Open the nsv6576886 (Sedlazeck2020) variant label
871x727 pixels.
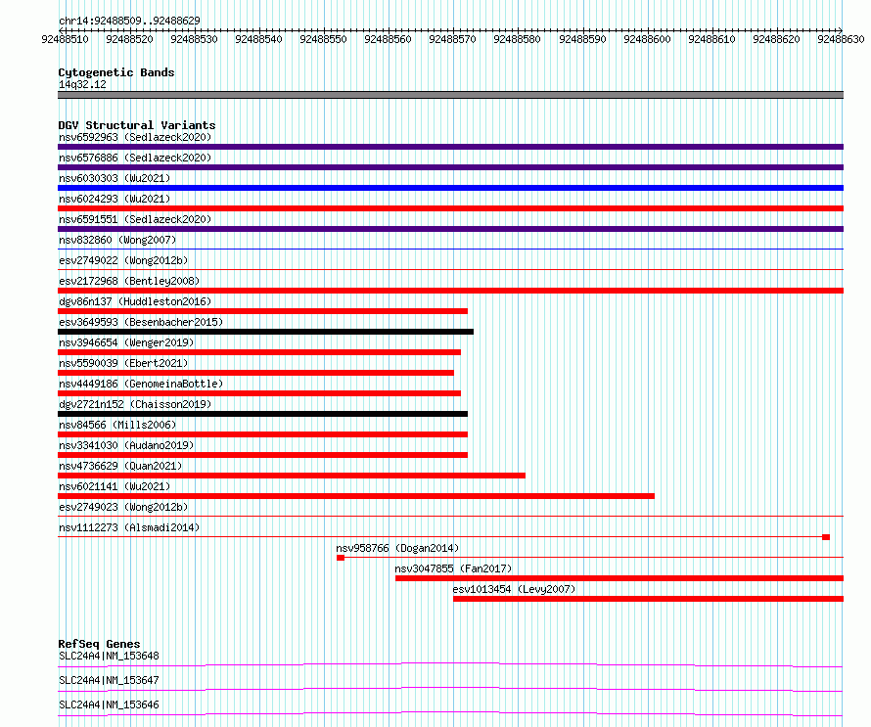pos(135,158)
